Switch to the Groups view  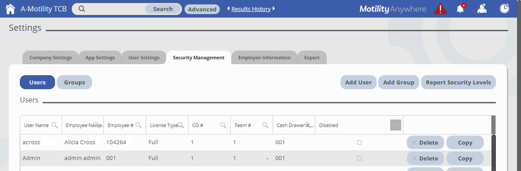(74, 82)
